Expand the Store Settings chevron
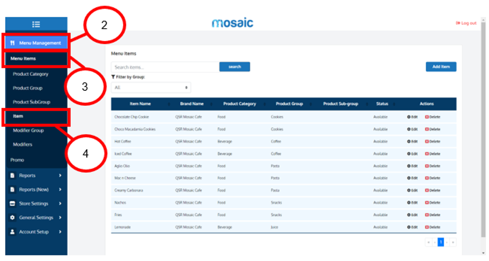The width and height of the screenshot is (489, 261). tap(60, 204)
